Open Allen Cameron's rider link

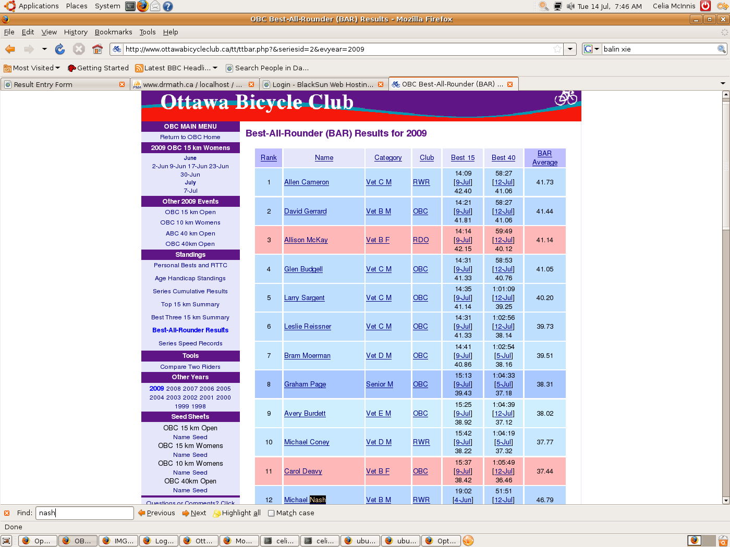click(x=306, y=182)
